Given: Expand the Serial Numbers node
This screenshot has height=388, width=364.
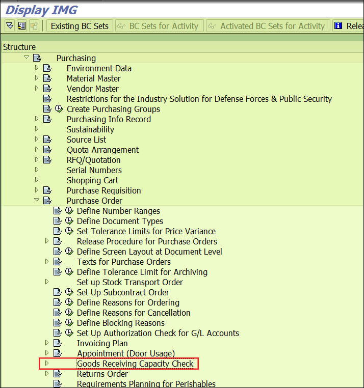Looking at the screenshot, I should [37, 170].
